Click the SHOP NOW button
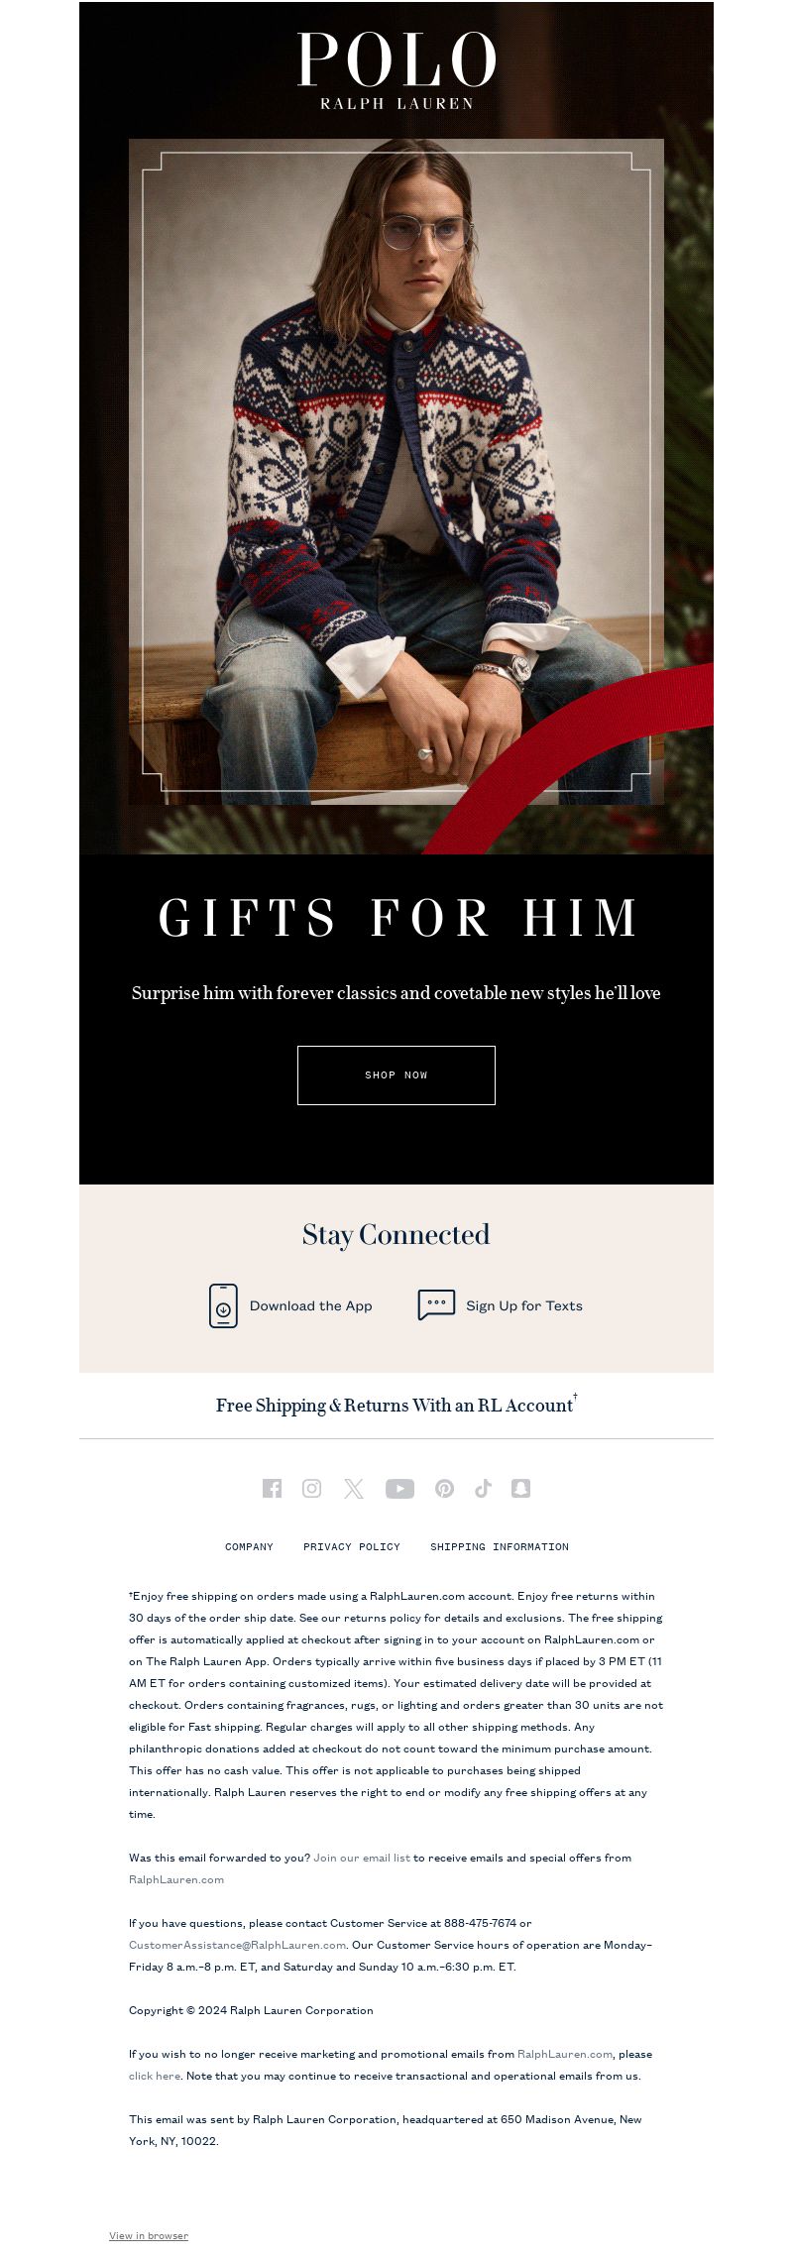This screenshot has height=2258, width=793. tap(396, 1074)
